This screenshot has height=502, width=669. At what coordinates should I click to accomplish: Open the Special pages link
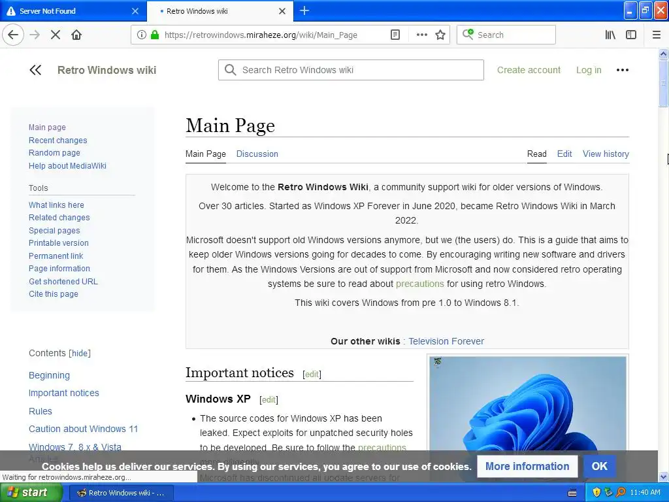(x=54, y=231)
